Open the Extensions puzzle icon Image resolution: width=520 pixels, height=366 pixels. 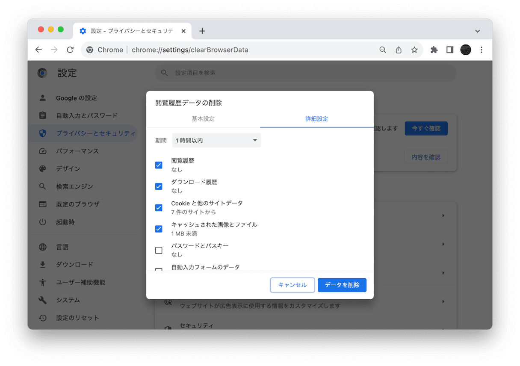[434, 50]
